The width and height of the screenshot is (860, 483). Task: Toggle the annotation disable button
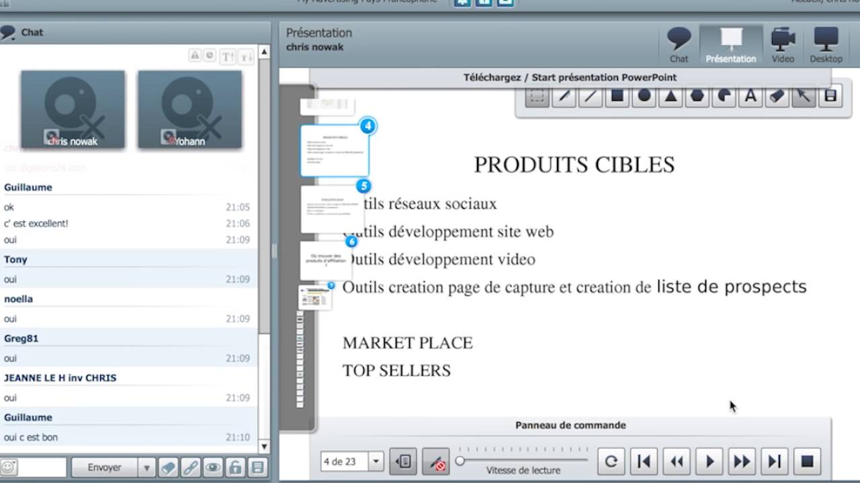point(435,462)
